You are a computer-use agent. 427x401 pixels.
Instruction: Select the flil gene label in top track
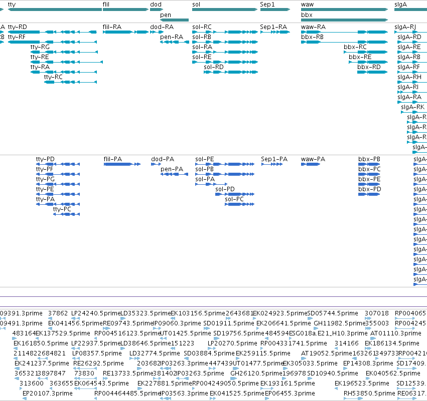pos(106,5)
